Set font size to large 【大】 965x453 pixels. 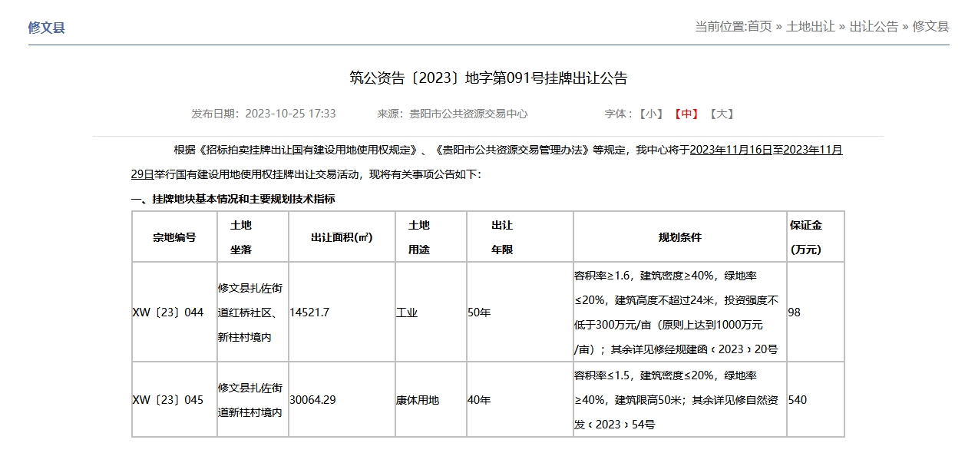point(721,114)
